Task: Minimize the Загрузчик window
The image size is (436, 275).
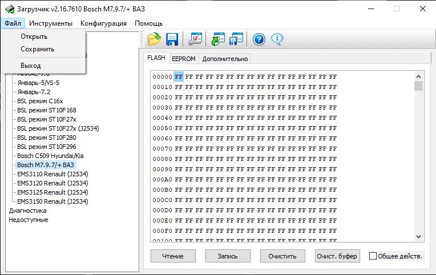Action: 371,9
